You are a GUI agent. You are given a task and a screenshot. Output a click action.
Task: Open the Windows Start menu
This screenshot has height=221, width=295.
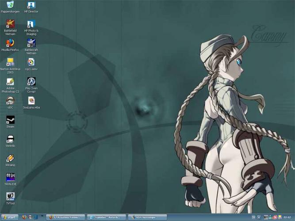point(9,217)
